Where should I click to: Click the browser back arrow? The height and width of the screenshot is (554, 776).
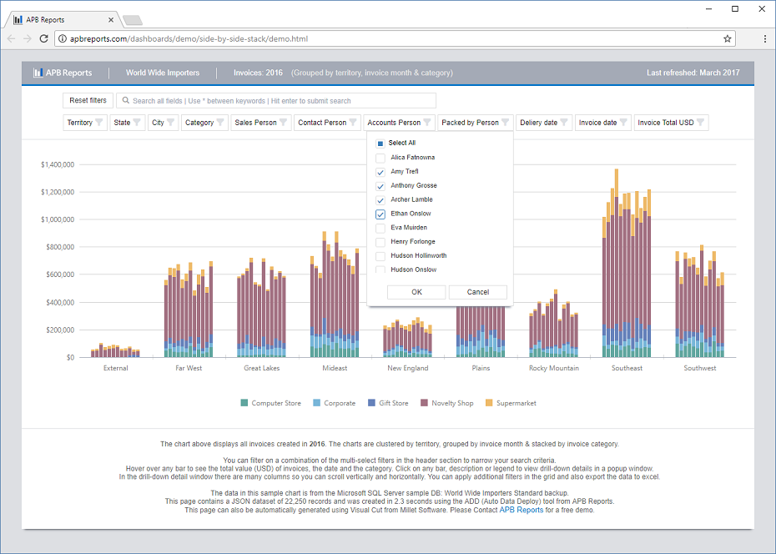pyautogui.click(x=12, y=38)
